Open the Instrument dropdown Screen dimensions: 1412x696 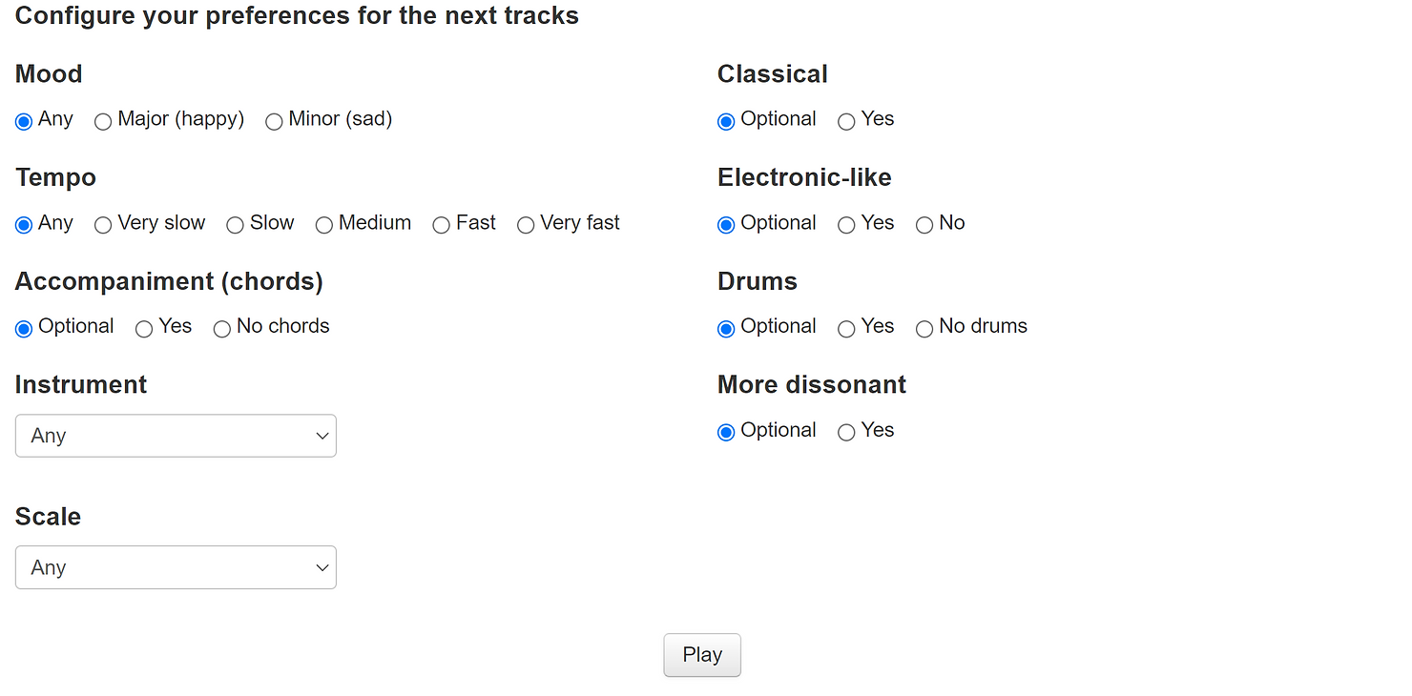(176, 436)
